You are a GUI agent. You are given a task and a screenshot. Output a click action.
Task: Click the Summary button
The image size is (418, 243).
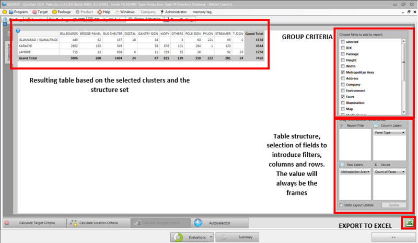pyautogui.click(x=238, y=237)
